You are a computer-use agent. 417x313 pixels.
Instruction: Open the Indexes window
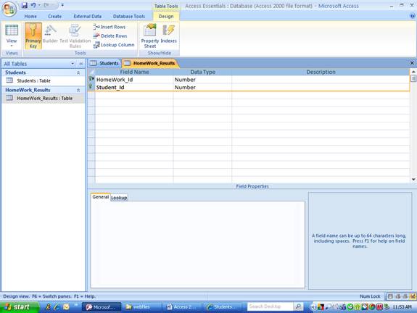click(168, 34)
